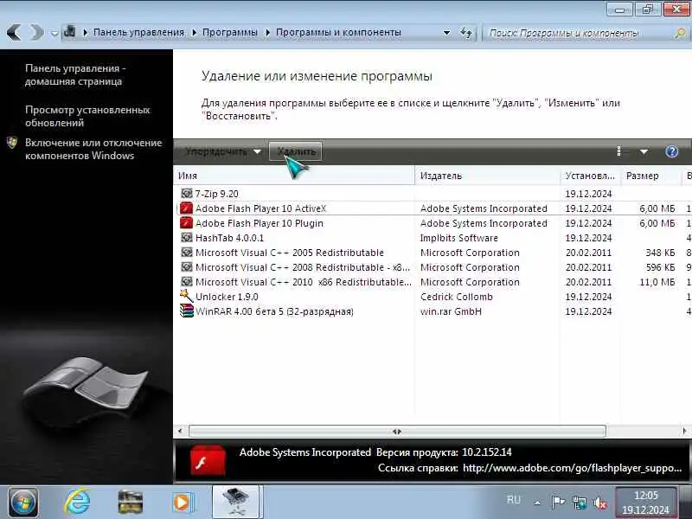
Task: Click the Adobe Flash Player 10 Plugin icon
Action: pos(186,223)
